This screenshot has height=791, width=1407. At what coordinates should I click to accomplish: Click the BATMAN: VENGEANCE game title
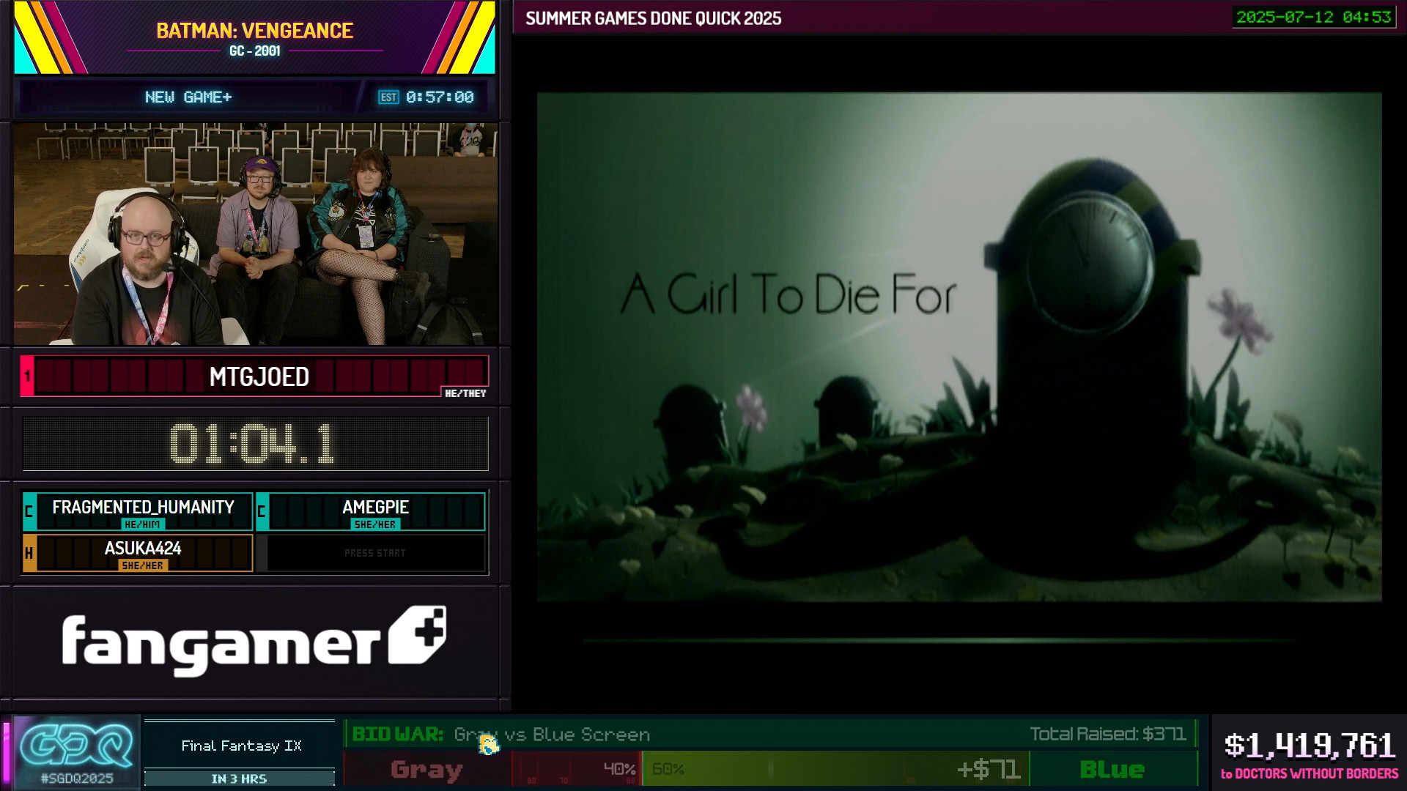click(254, 31)
